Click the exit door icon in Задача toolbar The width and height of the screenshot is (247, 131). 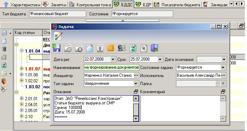point(154,48)
